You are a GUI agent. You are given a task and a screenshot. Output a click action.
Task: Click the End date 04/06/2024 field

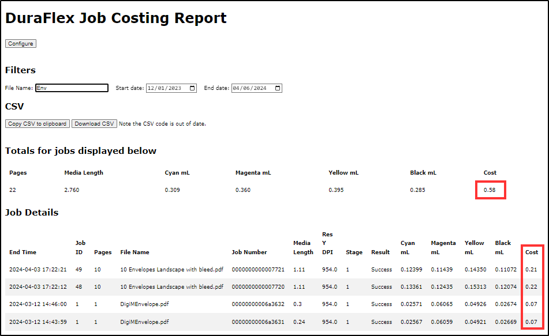(257, 88)
